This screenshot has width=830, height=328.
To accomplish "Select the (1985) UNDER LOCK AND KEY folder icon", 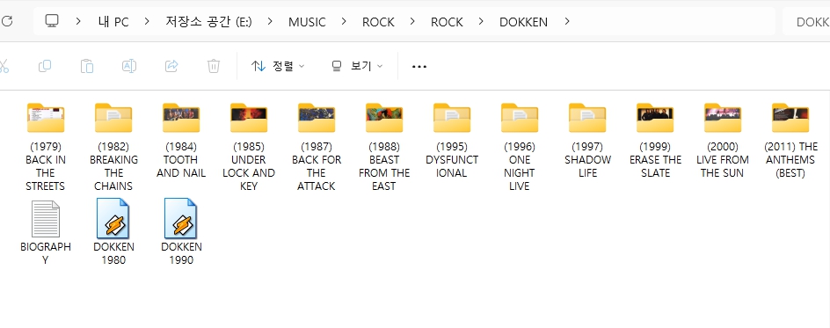I will (x=249, y=118).
